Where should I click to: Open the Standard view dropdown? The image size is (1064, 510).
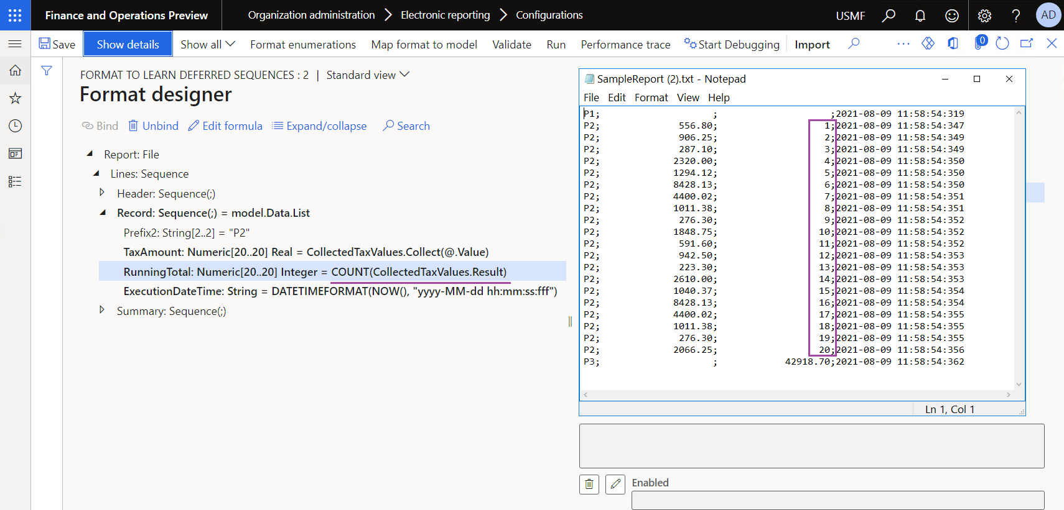pos(368,75)
